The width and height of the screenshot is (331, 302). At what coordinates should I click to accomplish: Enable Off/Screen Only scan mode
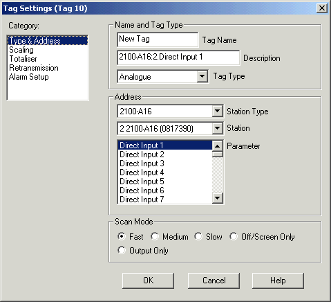point(234,236)
